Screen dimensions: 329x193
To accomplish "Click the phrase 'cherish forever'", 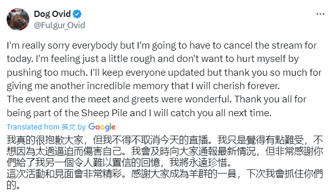I will (x=246, y=86).
